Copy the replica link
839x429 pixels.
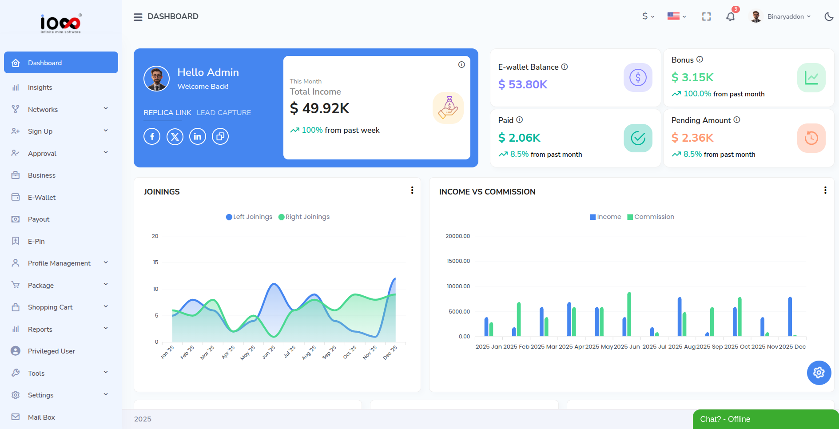click(x=220, y=136)
